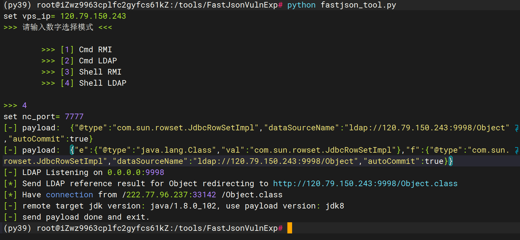The height and width of the screenshot is (240, 520).
Task: Click the source address /222.77.96.237:33142
Action: tap(169, 195)
